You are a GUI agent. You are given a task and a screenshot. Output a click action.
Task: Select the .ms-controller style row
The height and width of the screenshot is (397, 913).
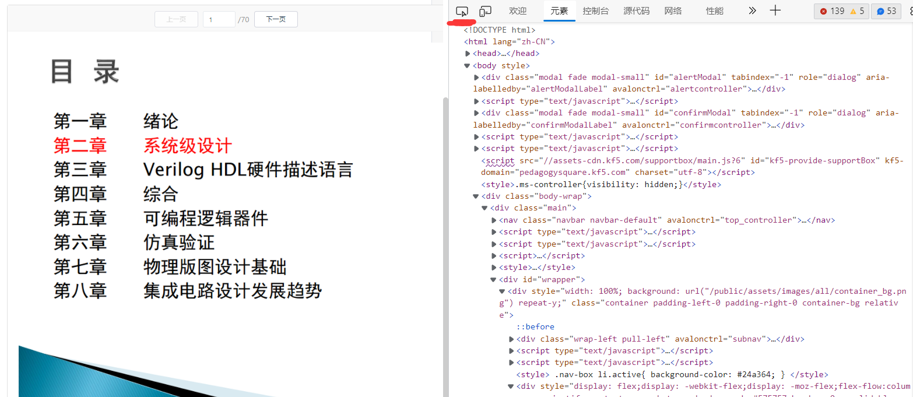pyautogui.click(x=601, y=185)
